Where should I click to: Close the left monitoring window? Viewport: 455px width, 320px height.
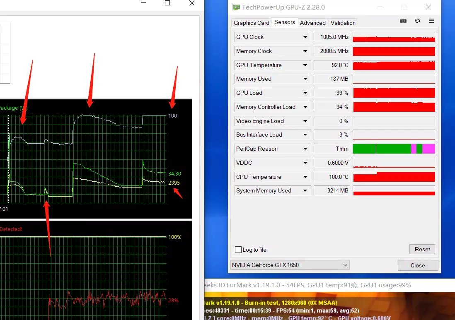tap(192, 3)
